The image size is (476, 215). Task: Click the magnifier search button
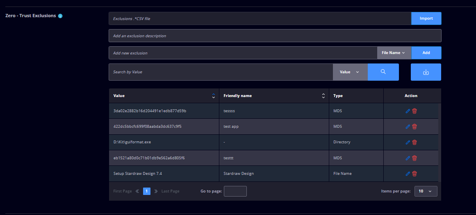click(383, 72)
